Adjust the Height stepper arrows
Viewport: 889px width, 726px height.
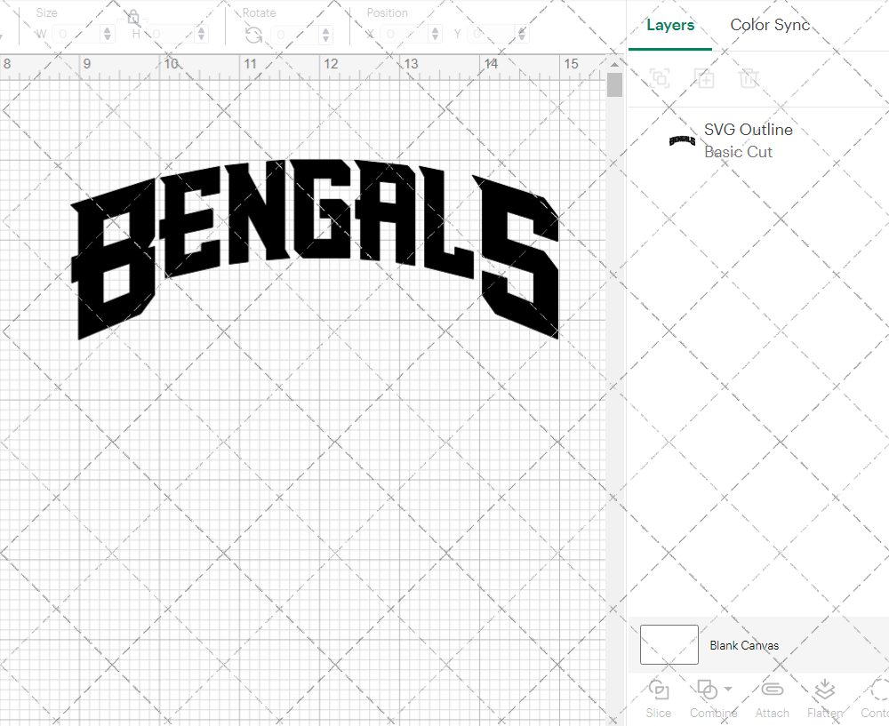(201, 35)
